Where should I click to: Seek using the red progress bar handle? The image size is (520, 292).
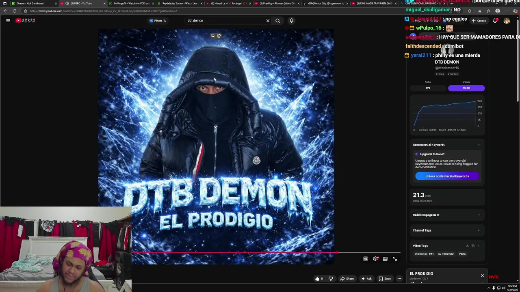click(x=337, y=253)
